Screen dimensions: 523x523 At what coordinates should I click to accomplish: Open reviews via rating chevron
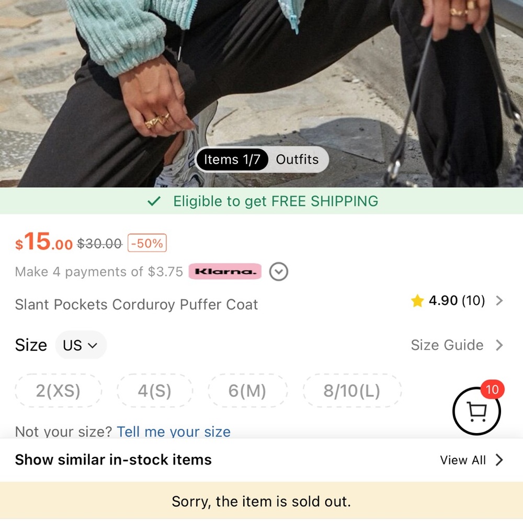[x=499, y=301]
